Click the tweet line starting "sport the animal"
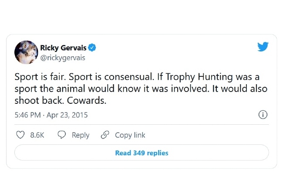283x188 pixels. 141,89
